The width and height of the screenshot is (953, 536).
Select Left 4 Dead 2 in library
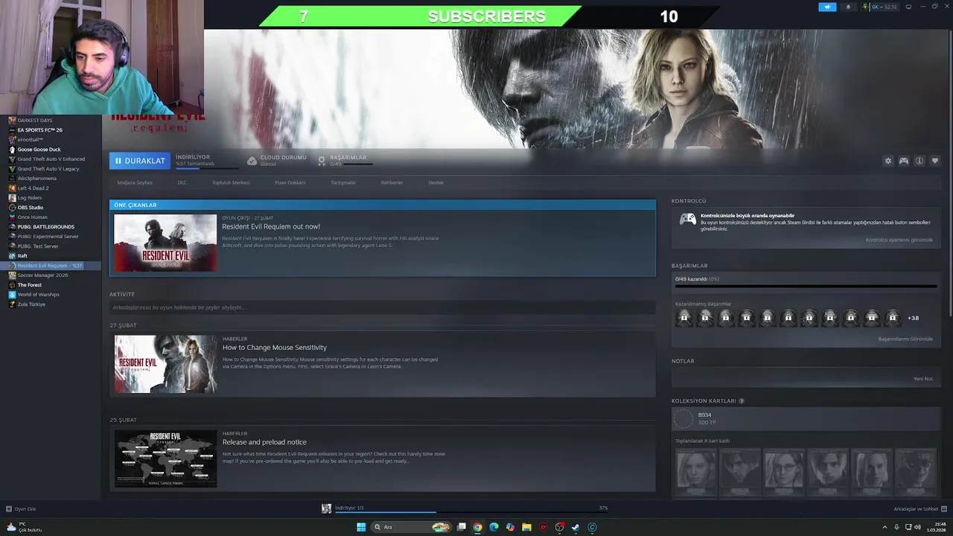(x=33, y=188)
